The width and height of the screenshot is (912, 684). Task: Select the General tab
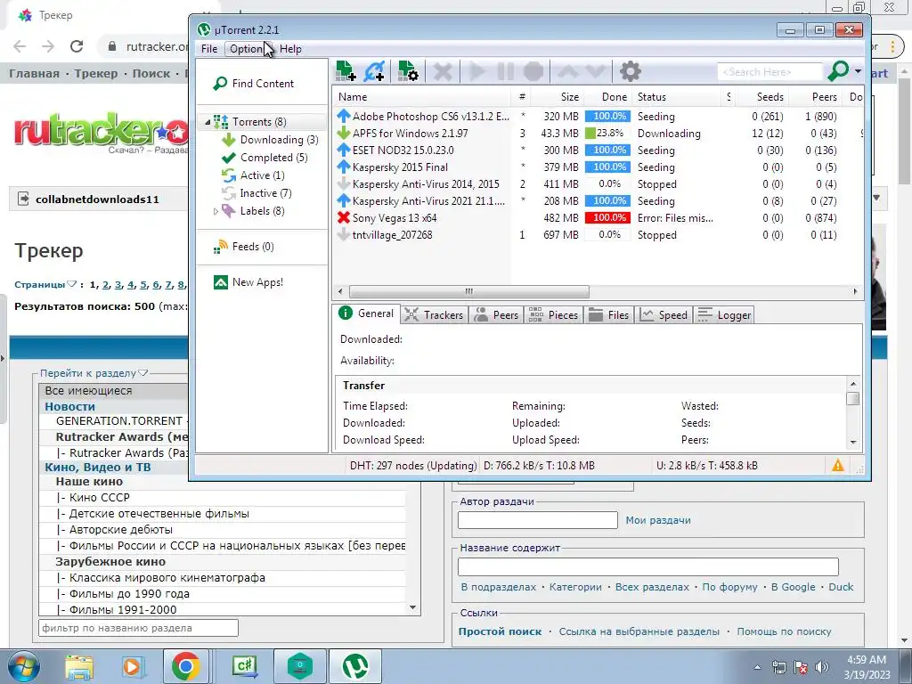click(366, 313)
